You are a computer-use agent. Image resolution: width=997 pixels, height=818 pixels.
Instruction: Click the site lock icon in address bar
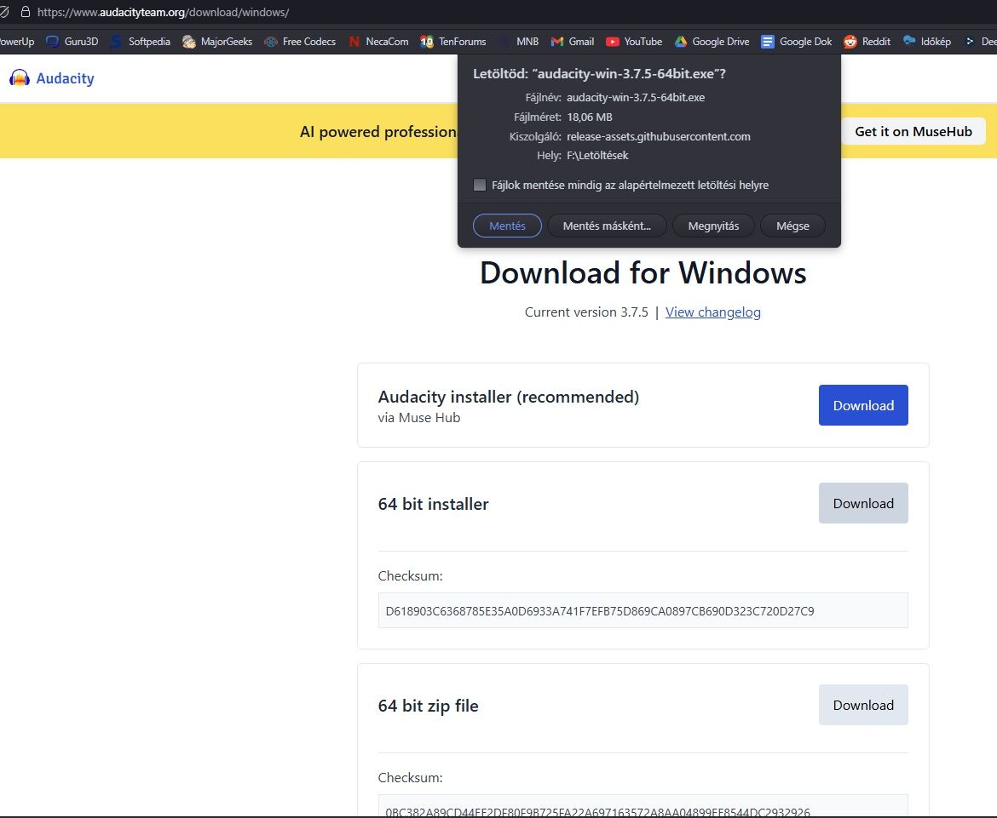(x=26, y=12)
